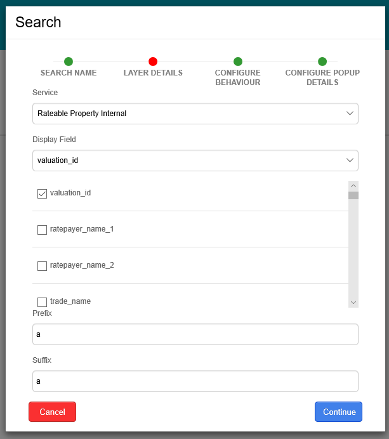Image resolution: width=389 pixels, height=439 pixels.
Task: Focus the Prefix text field
Action: pyautogui.click(x=195, y=334)
